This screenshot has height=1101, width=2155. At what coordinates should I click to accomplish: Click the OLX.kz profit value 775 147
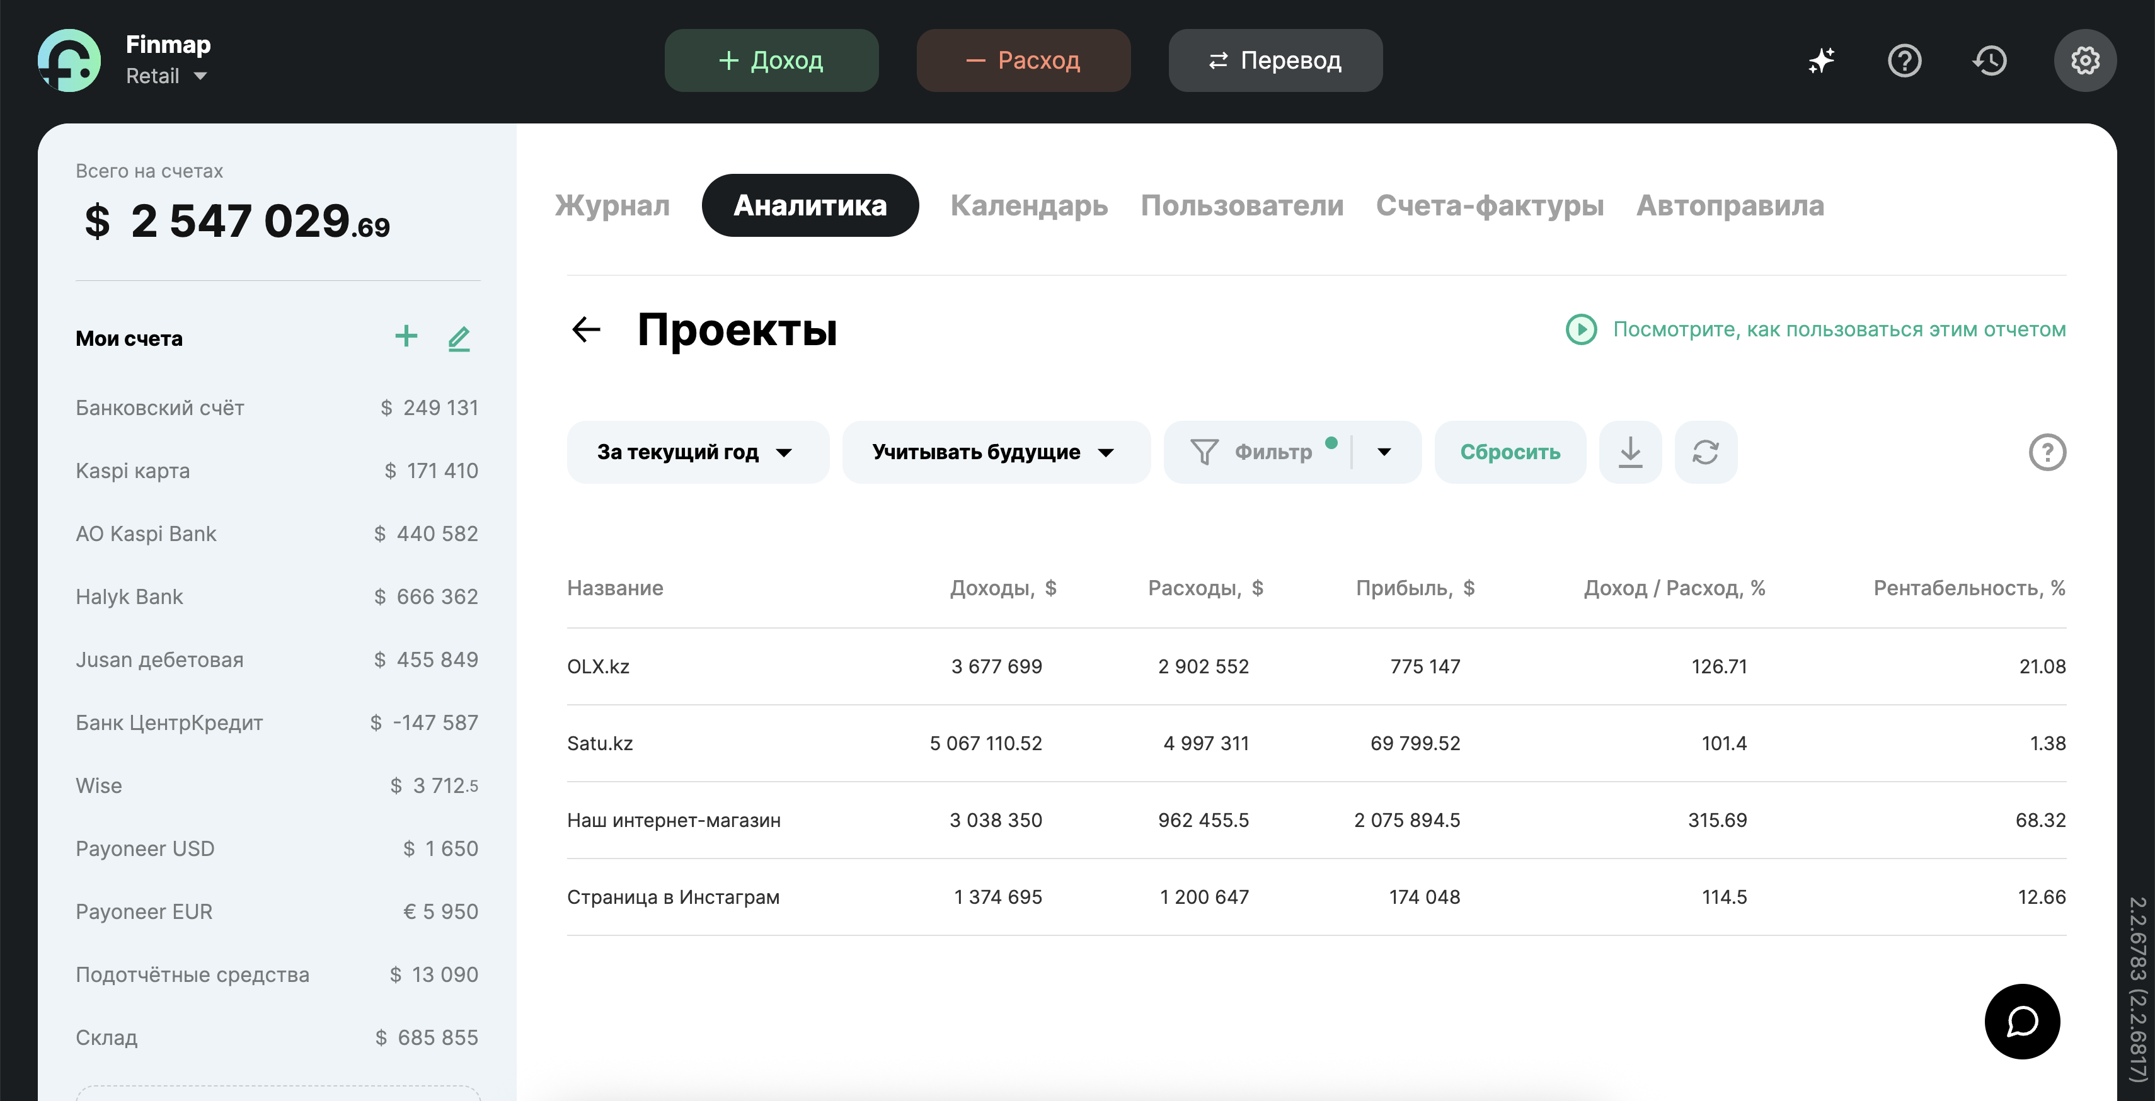pos(1425,666)
